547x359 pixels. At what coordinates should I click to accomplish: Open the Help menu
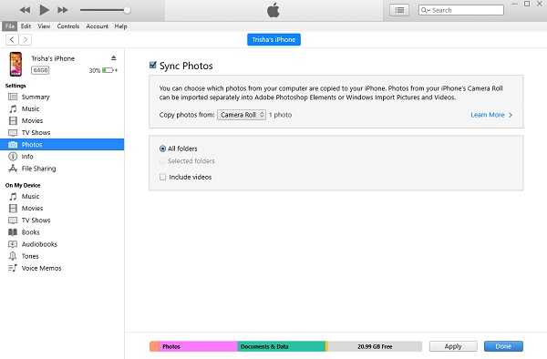[120, 26]
